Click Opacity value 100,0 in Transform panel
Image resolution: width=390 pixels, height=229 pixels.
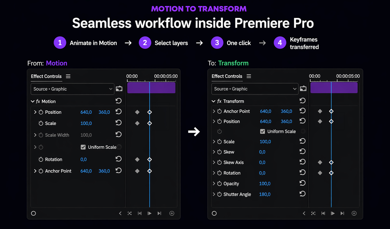click(265, 184)
